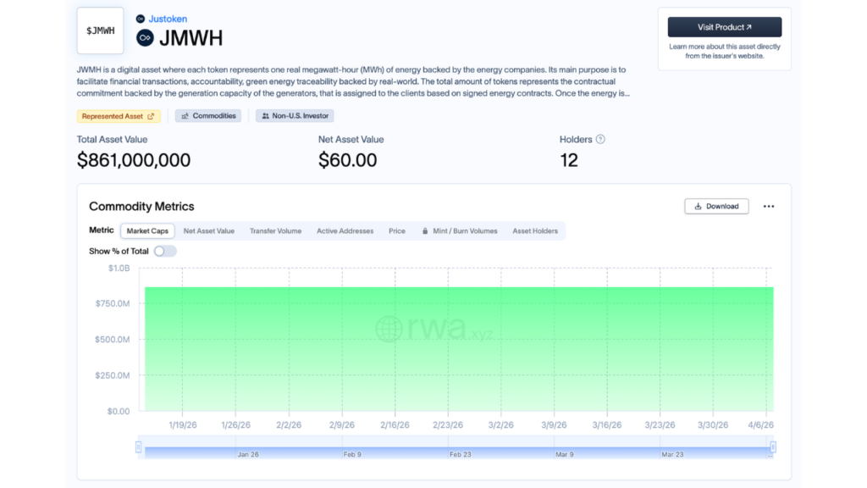
Task: Click the $JMWH asset badge
Action: tap(100, 30)
